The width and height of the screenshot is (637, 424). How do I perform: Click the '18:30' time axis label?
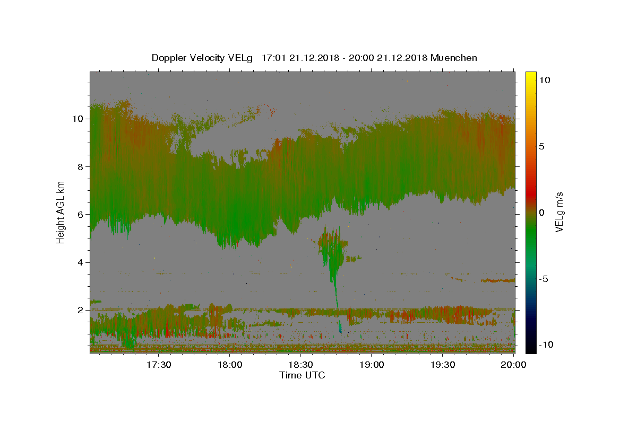click(300, 365)
